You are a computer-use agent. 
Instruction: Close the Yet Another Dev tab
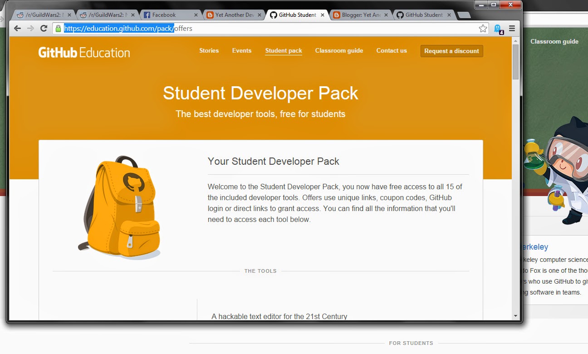(259, 15)
